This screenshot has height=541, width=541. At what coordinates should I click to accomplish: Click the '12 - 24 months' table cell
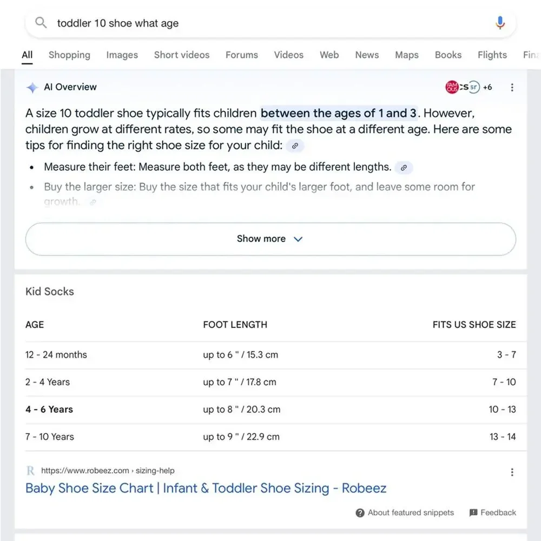pyautogui.click(x=56, y=355)
